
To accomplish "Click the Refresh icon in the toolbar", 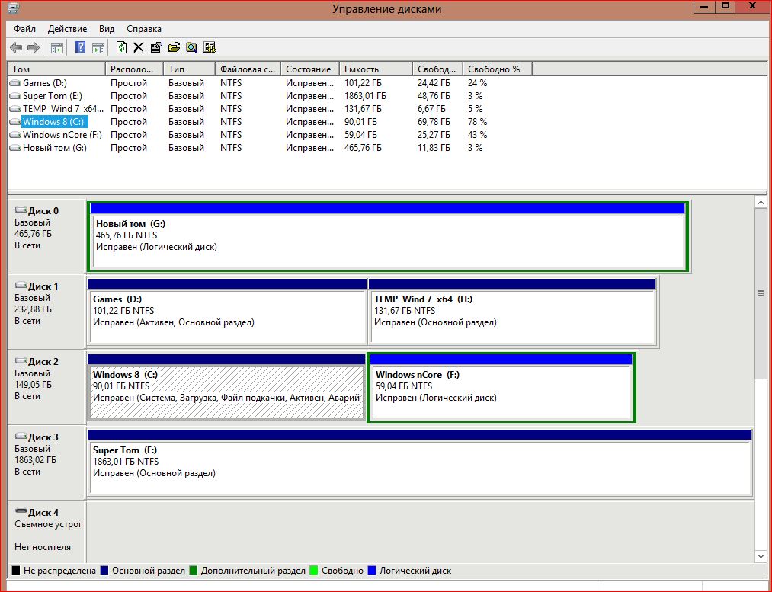I will pyautogui.click(x=121, y=48).
